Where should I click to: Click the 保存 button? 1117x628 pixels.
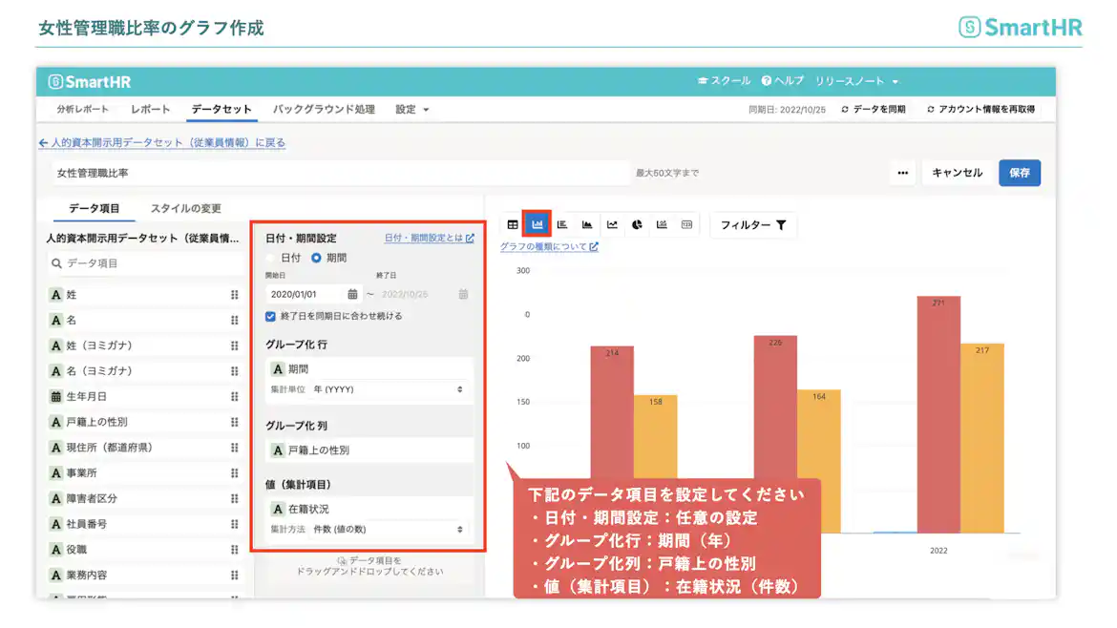[1020, 172]
